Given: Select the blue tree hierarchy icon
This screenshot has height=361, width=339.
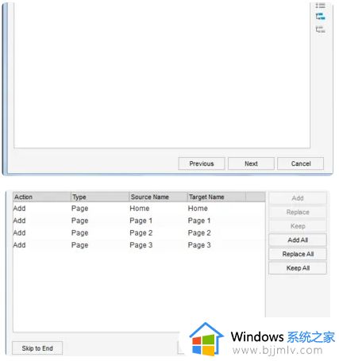Looking at the screenshot, I should [320, 17].
